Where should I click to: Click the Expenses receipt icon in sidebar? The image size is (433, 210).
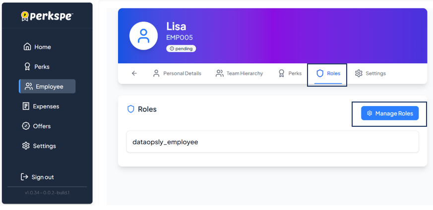[26, 106]
